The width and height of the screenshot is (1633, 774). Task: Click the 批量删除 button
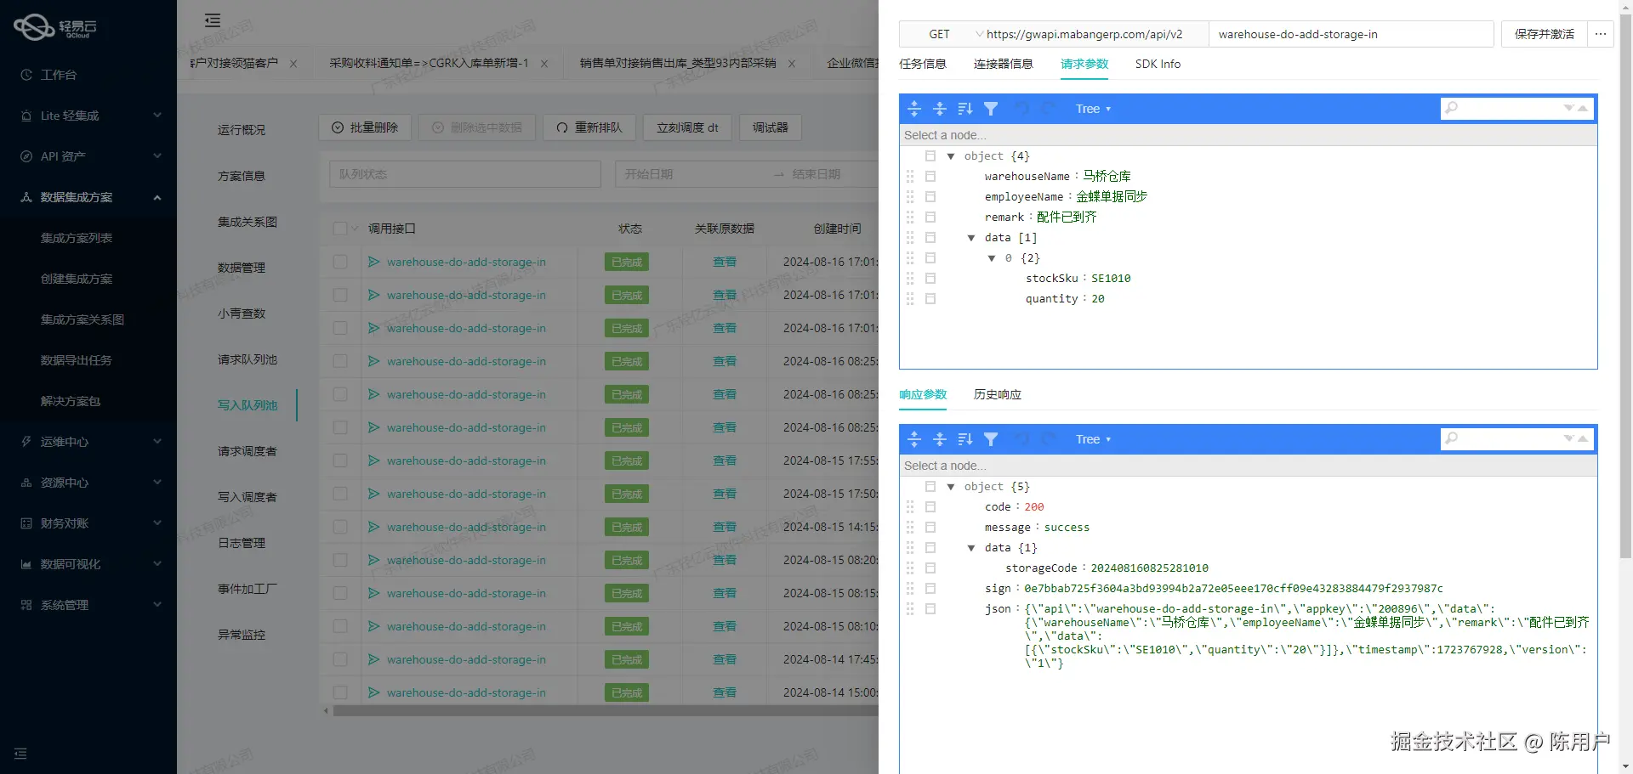[365, 127]
